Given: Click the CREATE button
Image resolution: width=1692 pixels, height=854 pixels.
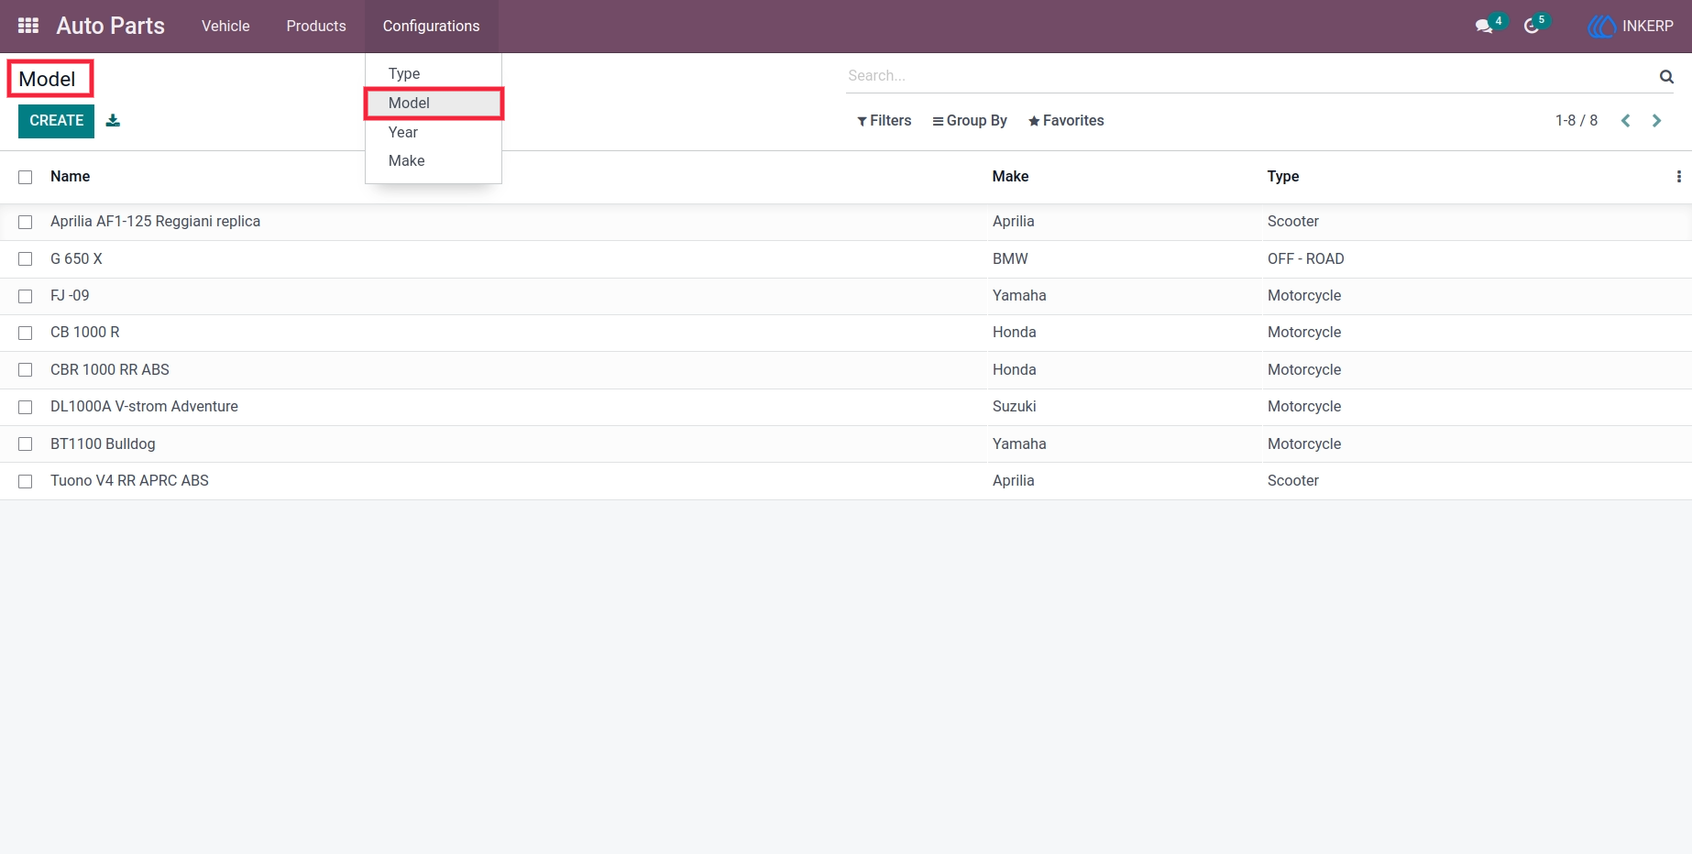Looking at the screenshot, I should coord(56,121).
